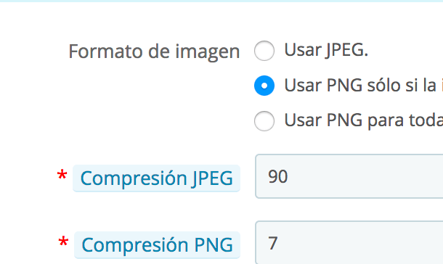The height and width of the screenshot is (264, 443).
Task: Click the "Usar PNG para toda" option text
Action: 364,120
